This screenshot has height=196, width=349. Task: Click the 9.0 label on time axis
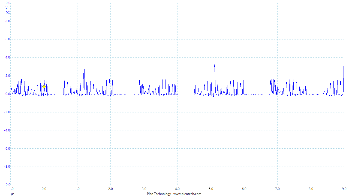click(344, 189)
